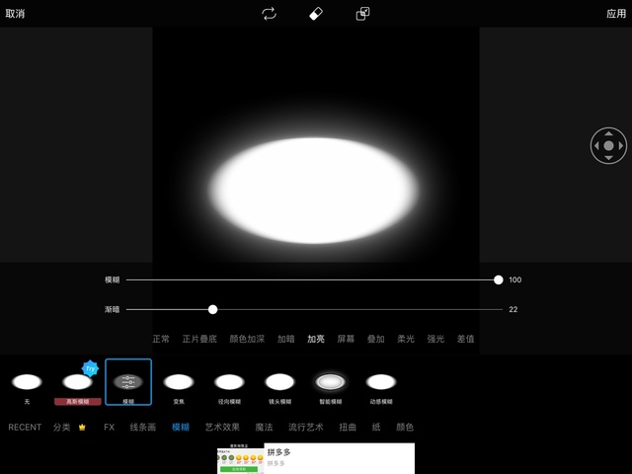The image size is (632, 474).
Task: Tap 应用 to apply the effect
Action: click(x=615, y=14)
